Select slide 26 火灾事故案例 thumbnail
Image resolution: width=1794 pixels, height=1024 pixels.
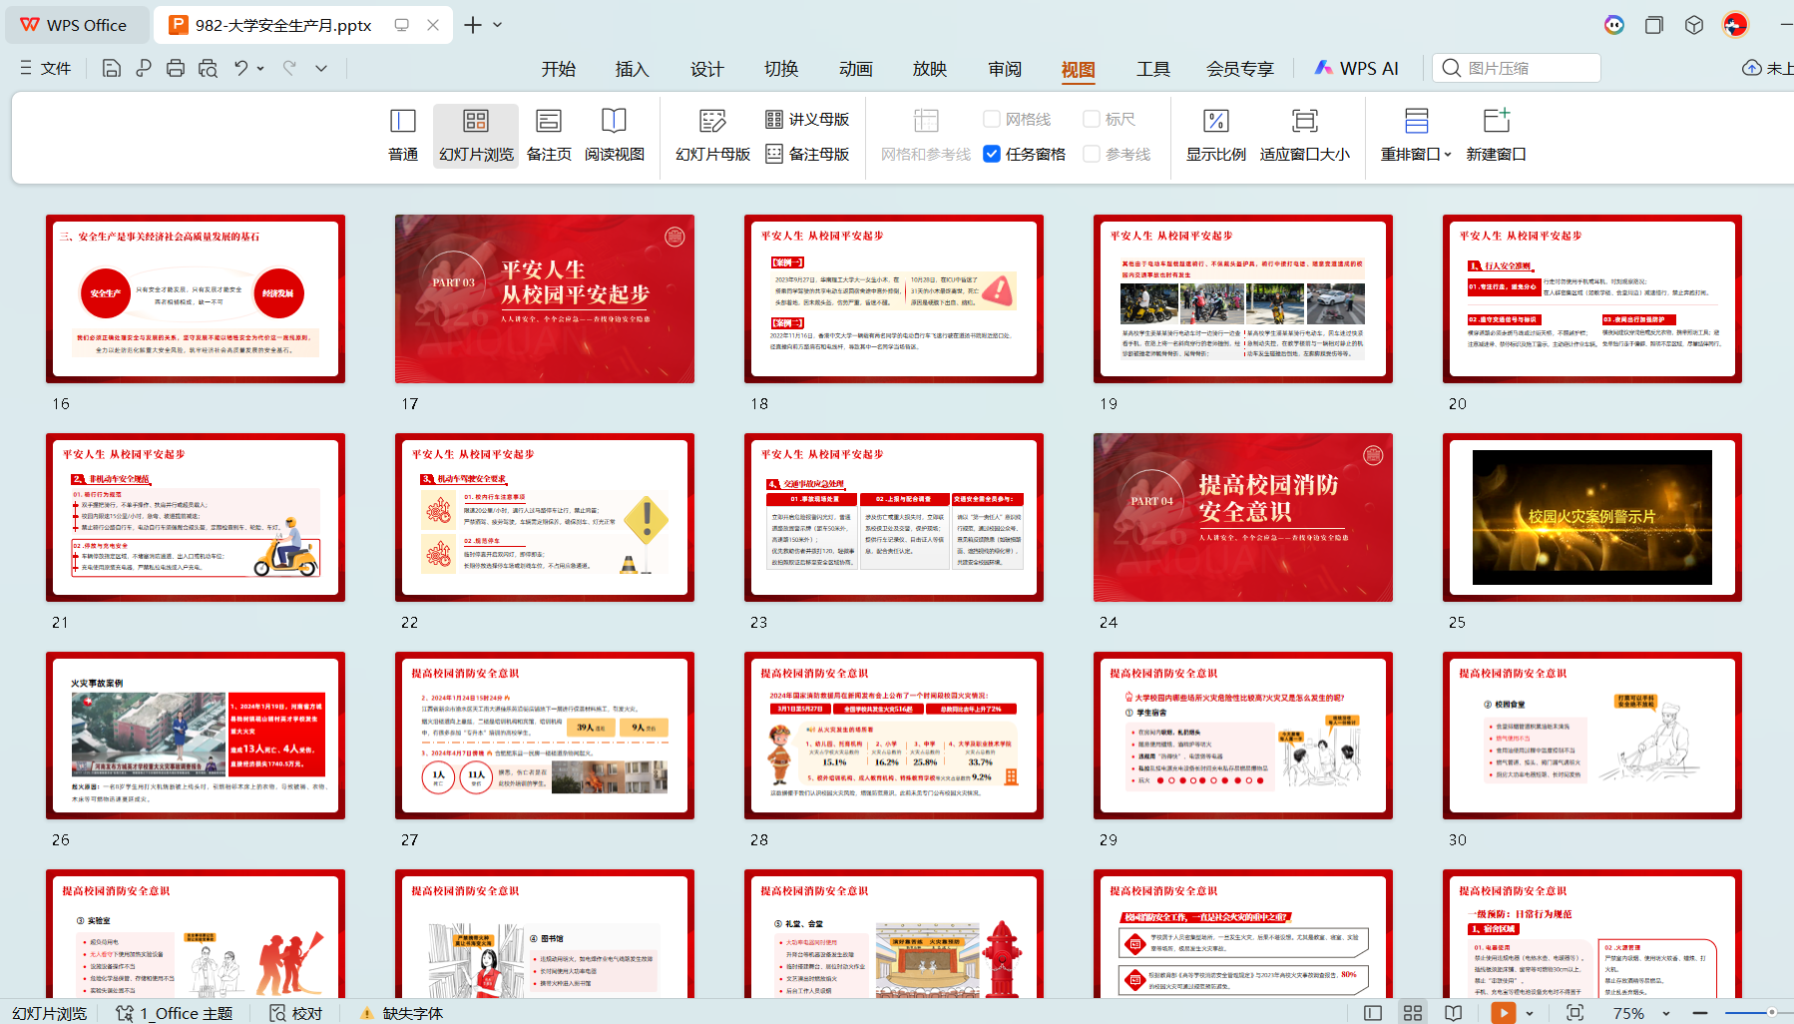(x=196, y=736)
